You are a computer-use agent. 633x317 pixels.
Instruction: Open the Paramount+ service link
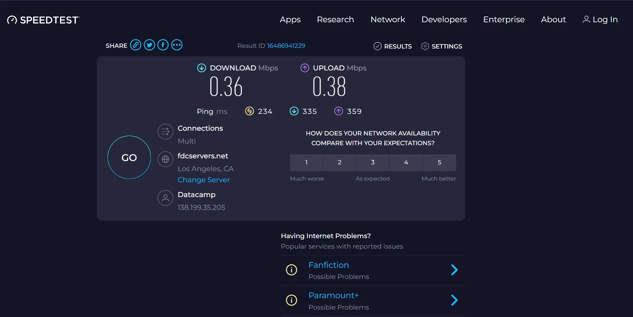[333, 295]
